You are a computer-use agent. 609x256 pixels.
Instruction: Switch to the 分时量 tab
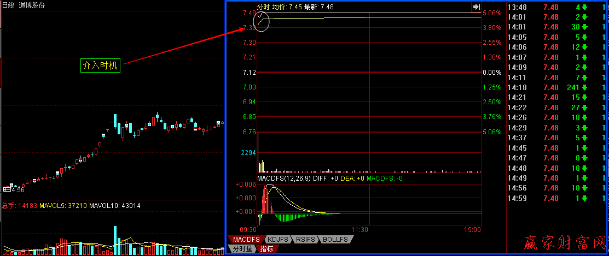click(241, 249)
